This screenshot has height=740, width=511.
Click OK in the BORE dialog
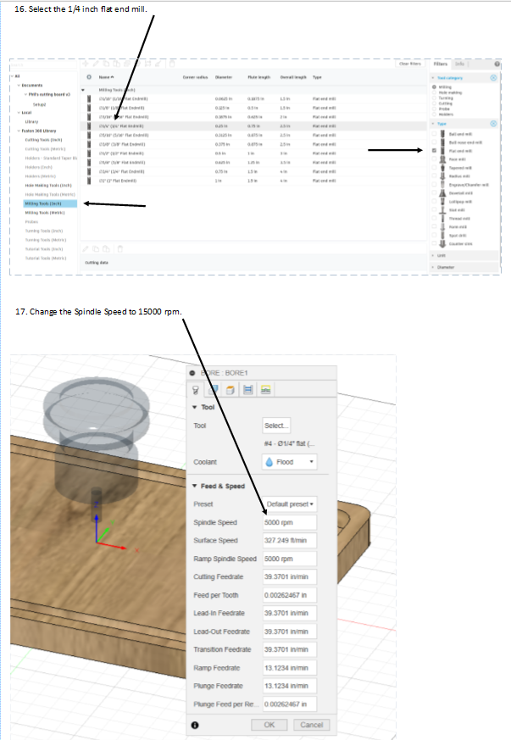point(269,725)
